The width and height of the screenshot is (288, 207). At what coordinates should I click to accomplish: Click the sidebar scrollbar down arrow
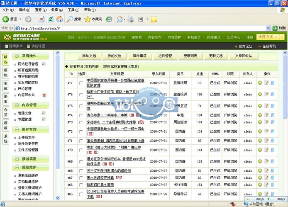[x=58, y=198]
